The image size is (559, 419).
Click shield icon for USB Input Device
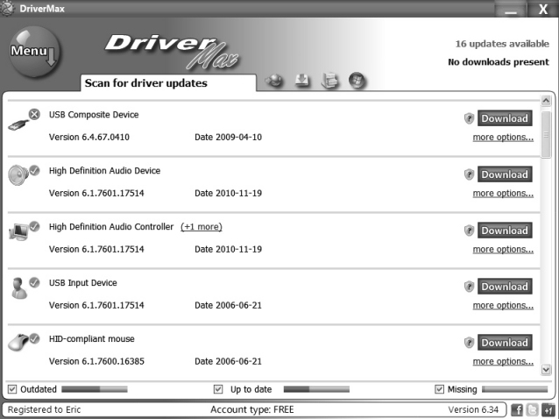tap(469, 287)
